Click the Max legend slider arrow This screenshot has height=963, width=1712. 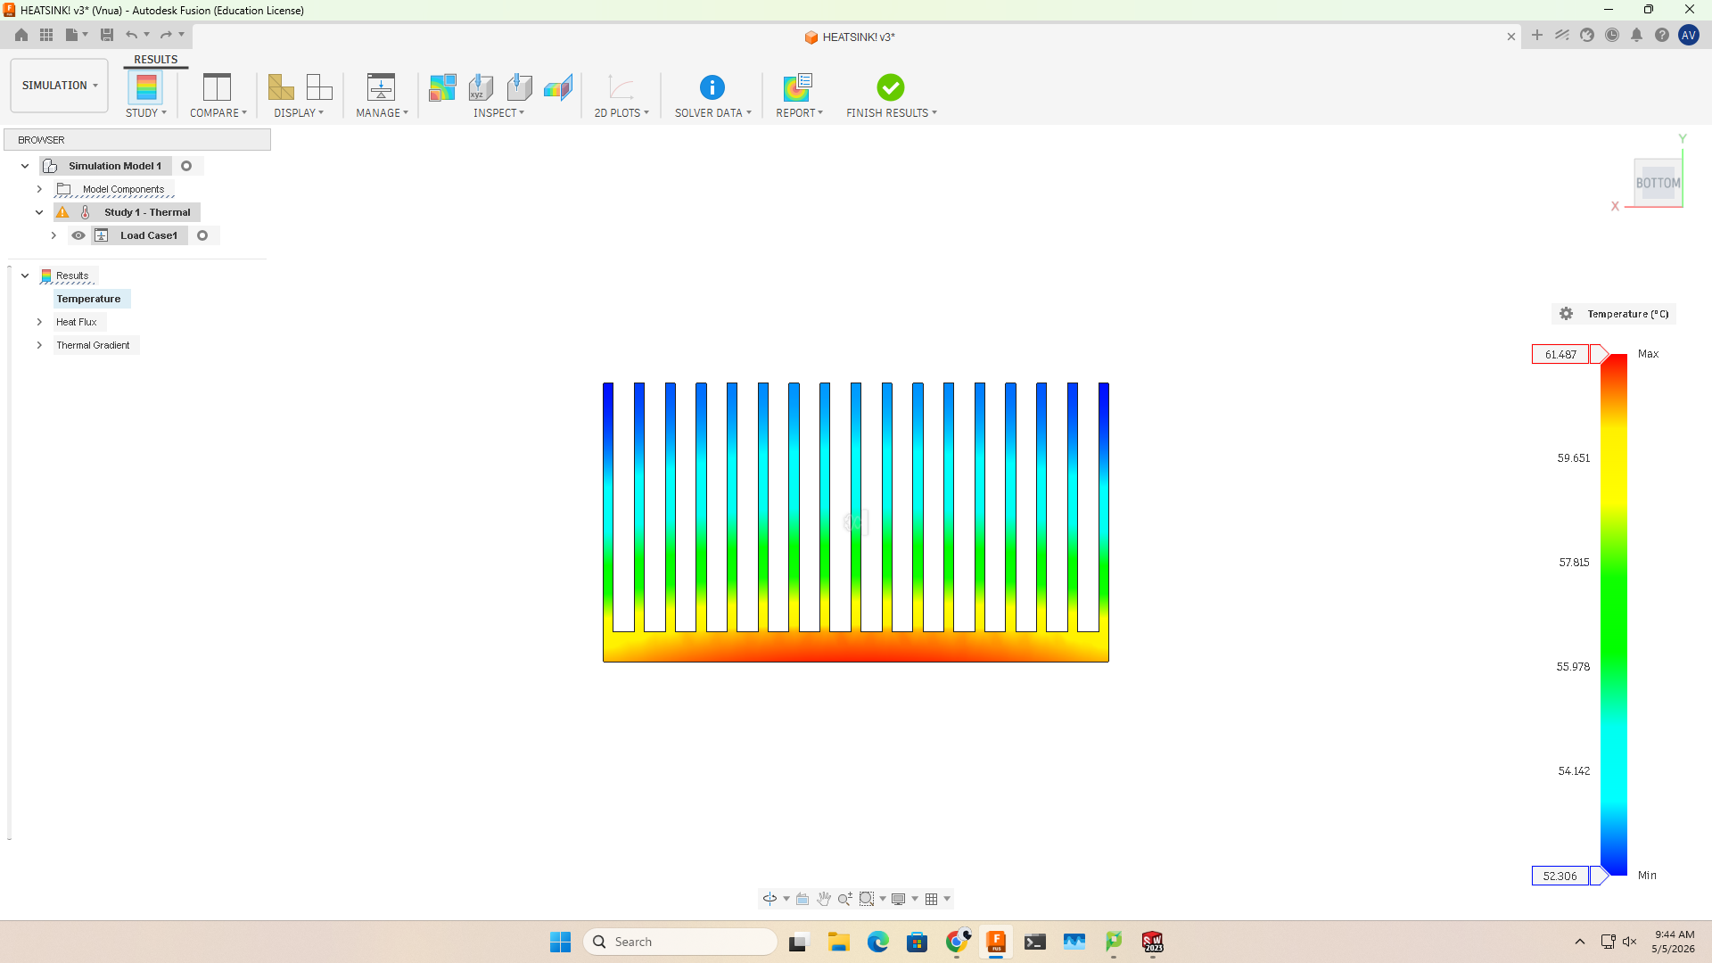click(x=1600, y=354)
